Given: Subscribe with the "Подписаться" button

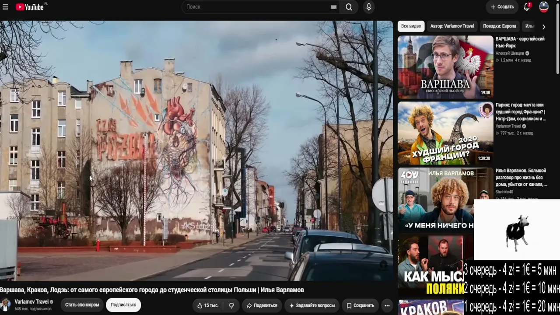Looking at the screenshot, I should [123, 305].
